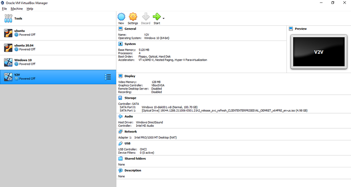Click the '5120 MB' base memory value

point(144,50)
